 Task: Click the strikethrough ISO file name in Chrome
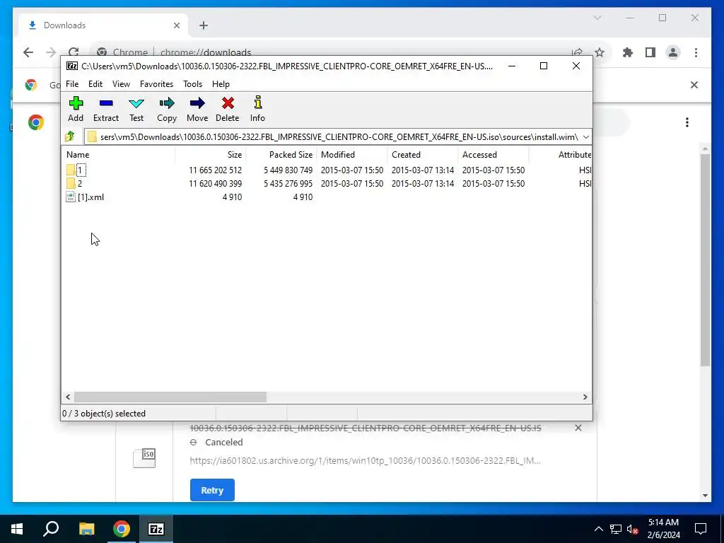pos(366,428)
